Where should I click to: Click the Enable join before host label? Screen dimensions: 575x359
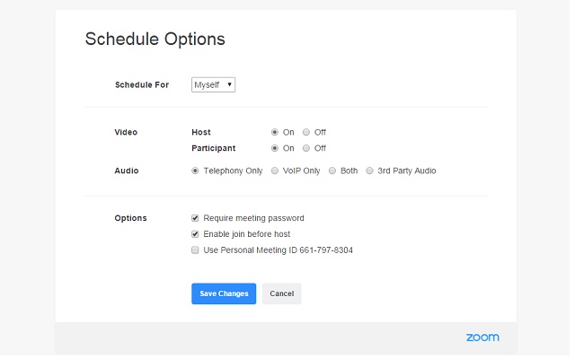(x=246, y=234)
